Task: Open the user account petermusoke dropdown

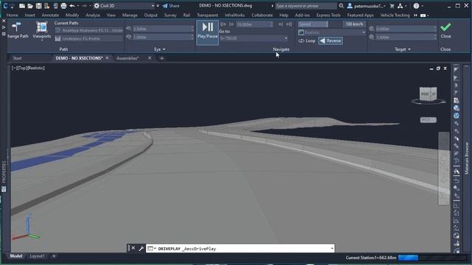Action: [x=367, y=6]
